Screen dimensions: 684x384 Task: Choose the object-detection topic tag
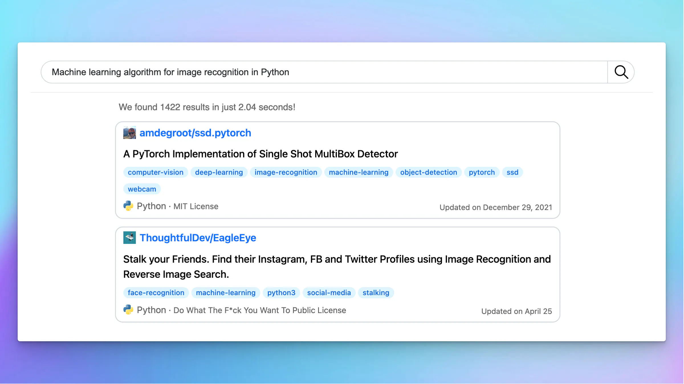pos(428,172)
